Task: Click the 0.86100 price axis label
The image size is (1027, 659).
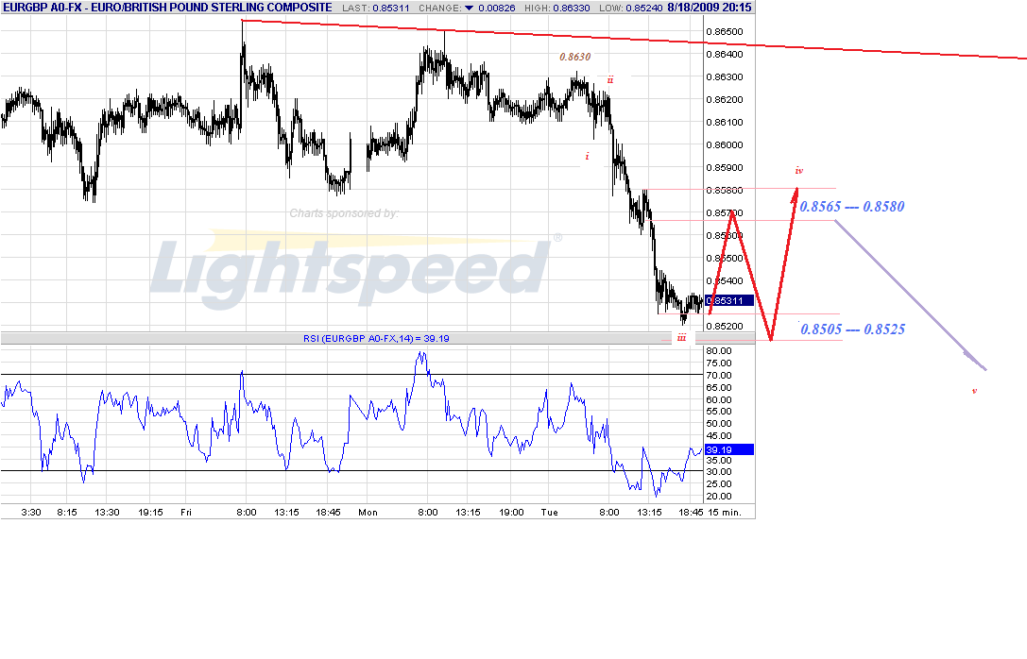Action: point(725,122)
